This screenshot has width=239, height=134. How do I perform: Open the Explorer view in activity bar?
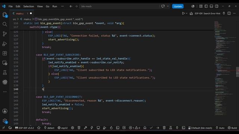[x=5, y=15]
